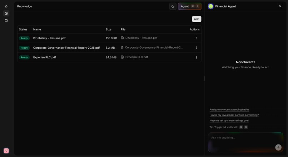The image size is (288, 157).
Task: Close the Financial Agent panel
Action: pos(280,6)
